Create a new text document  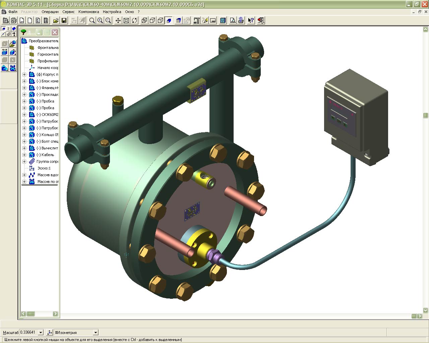tap(38, 20)
